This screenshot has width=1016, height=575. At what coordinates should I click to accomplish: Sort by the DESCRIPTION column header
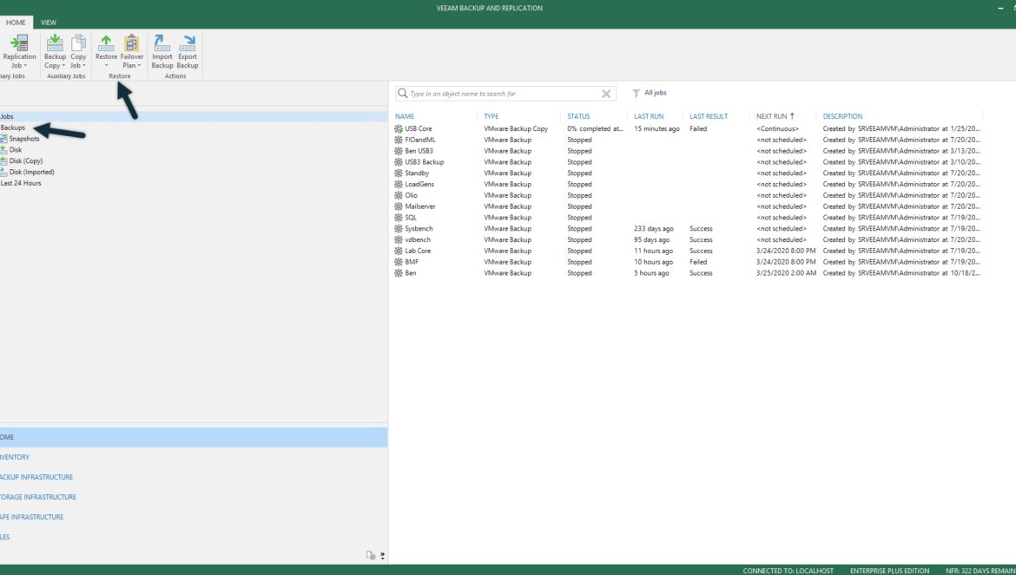(x=842, y=116)
